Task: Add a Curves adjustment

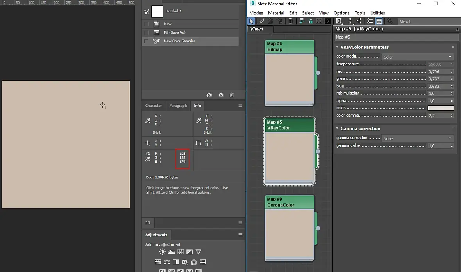Action: 180,252
